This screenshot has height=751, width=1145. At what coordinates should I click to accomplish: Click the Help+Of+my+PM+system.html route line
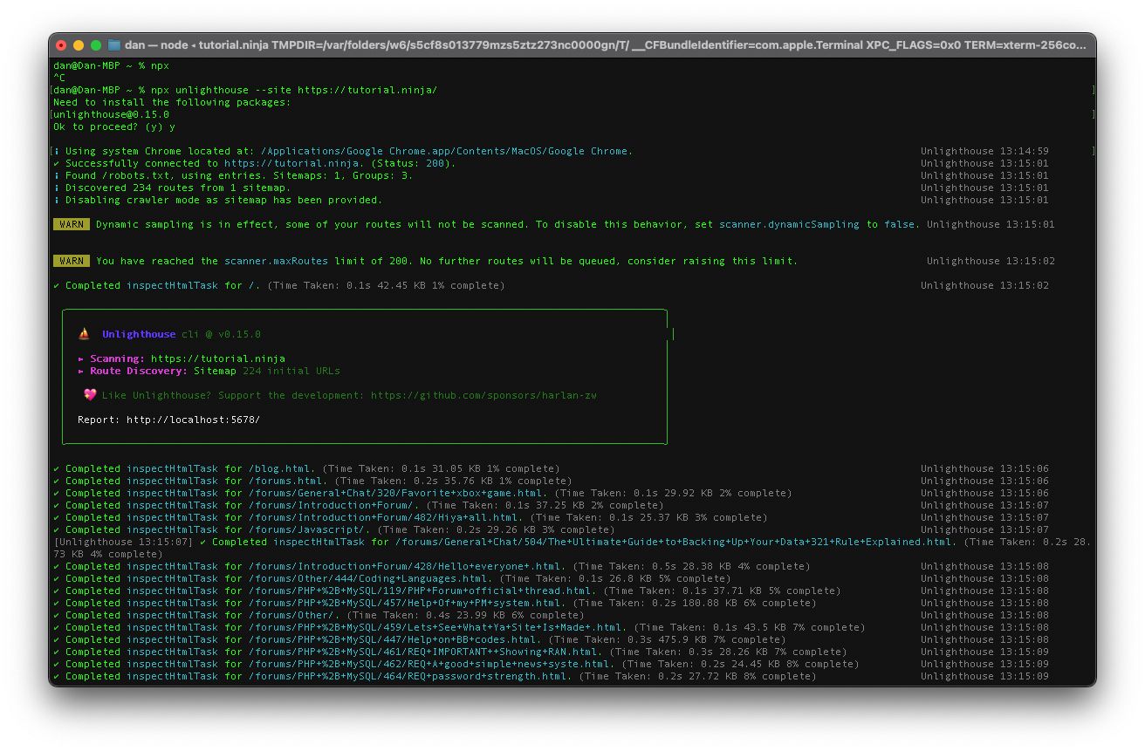(435, 603)
